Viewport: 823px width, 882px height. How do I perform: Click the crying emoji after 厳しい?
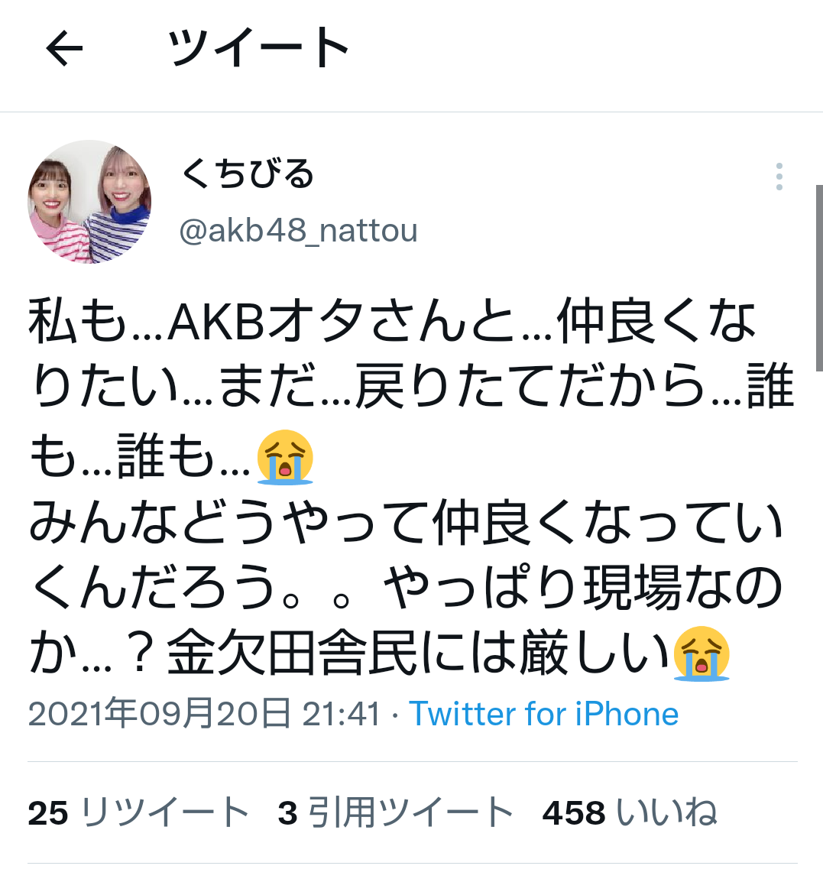(x=701, y=653)
